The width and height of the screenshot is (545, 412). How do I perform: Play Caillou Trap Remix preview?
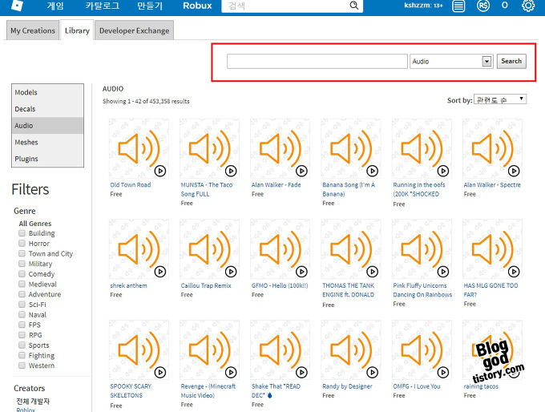point(231,272)
